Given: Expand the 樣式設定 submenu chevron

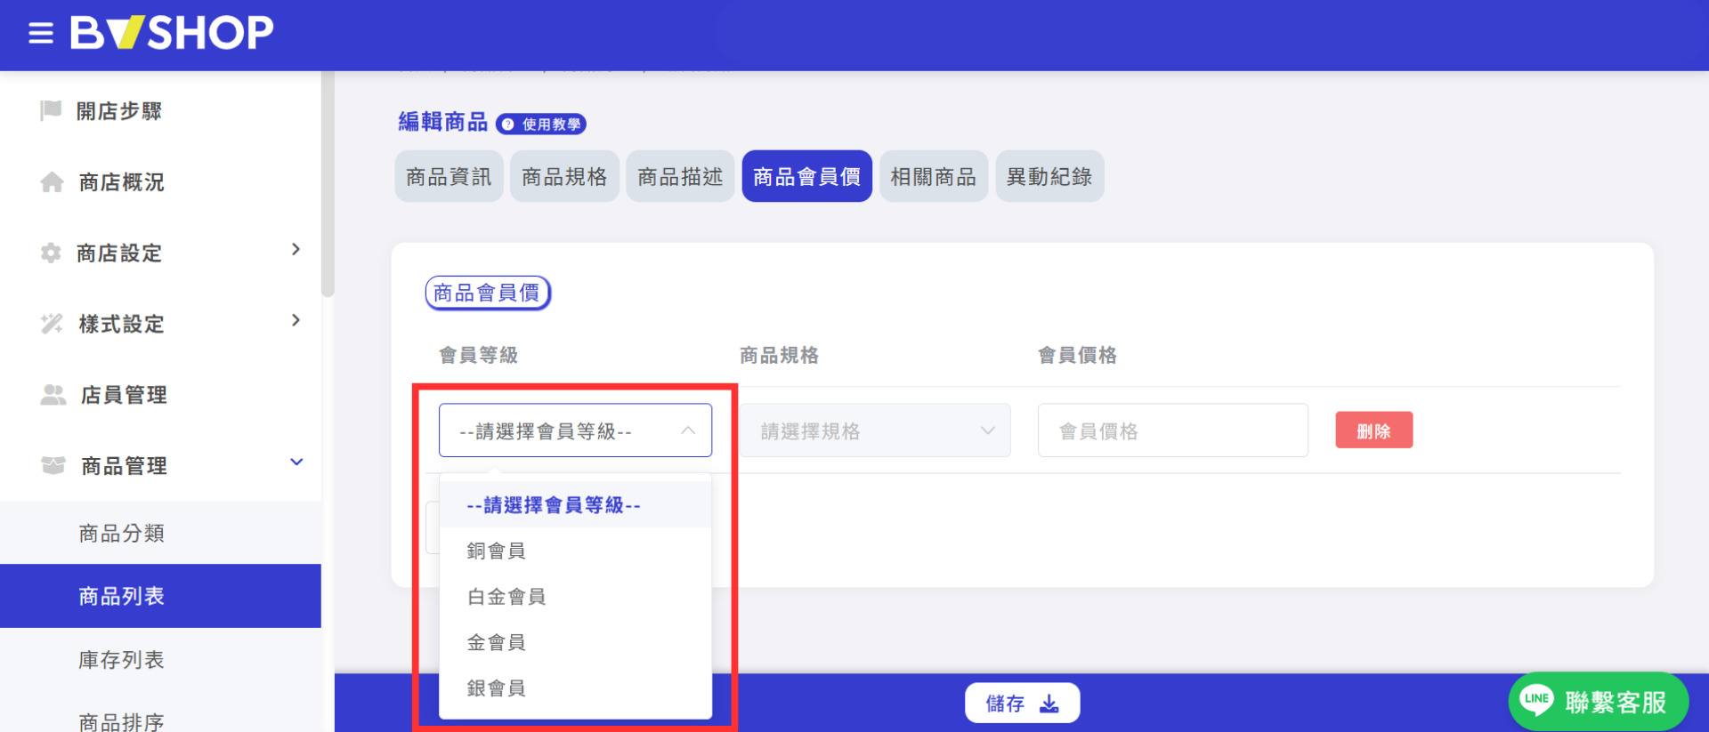Looking at the screenshot, I should point(296,320).
